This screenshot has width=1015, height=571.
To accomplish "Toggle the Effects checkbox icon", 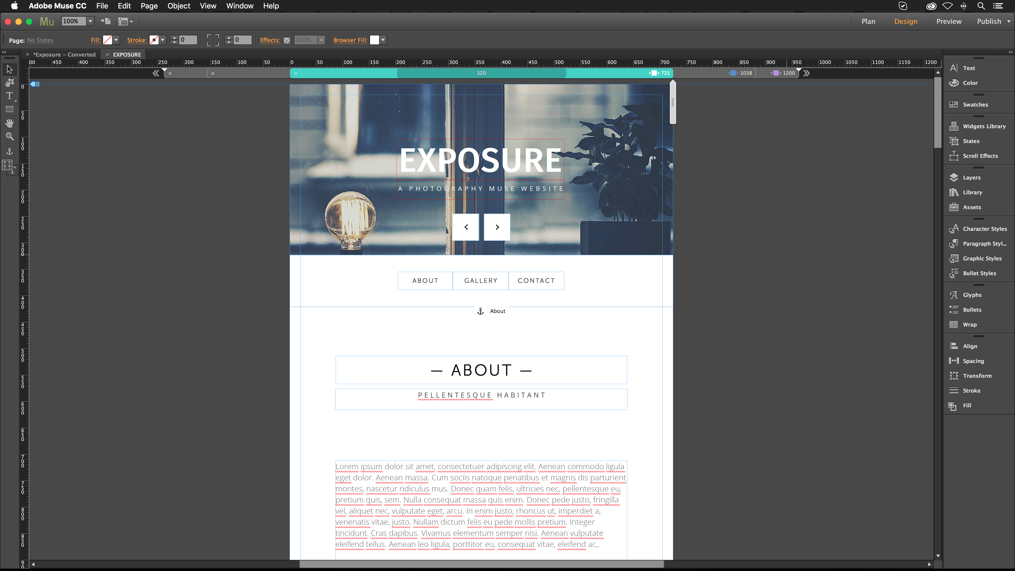I will [287, 40].
